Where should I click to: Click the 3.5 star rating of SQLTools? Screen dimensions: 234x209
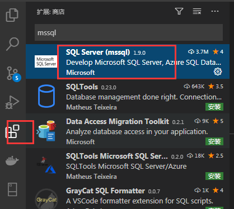pyautogui.click(x=216, y=87)
